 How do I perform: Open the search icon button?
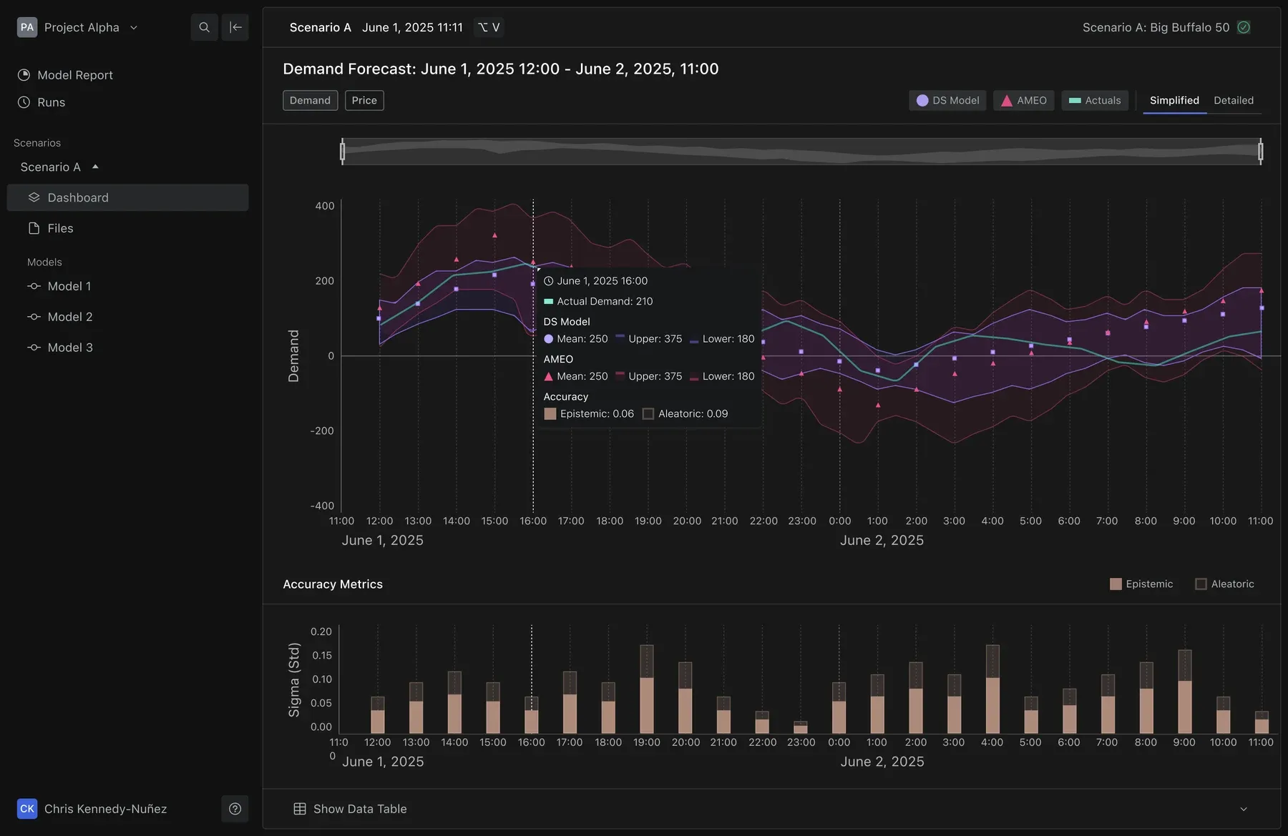(204, 27)
